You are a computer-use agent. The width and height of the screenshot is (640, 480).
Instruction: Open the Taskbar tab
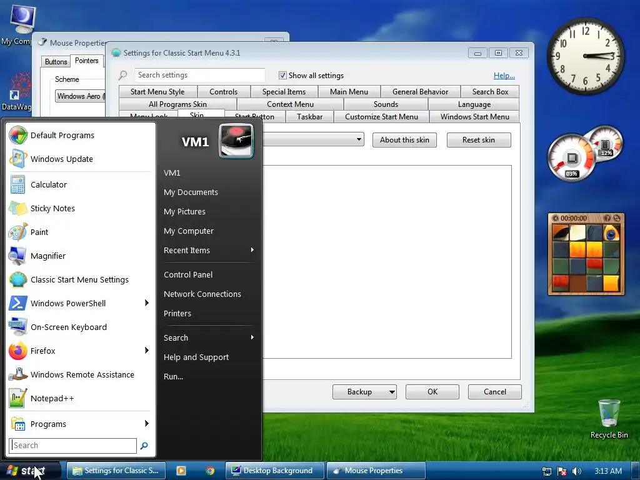point(310,117)
